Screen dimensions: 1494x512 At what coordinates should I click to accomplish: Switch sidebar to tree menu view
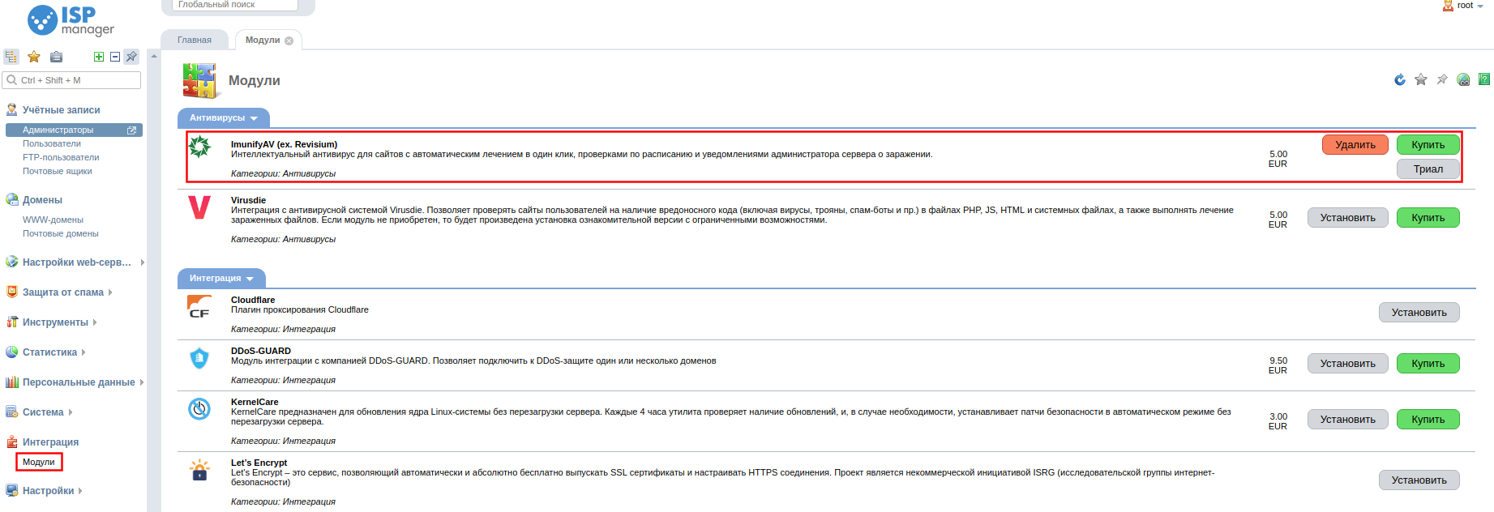(x=11, y=57)
